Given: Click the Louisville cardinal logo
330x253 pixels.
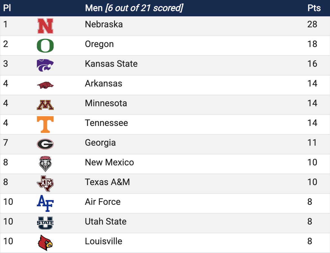Looking at the screenshot, I should point(45,243).
